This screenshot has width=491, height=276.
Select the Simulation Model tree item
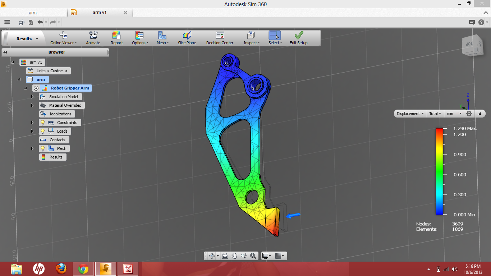60,97
